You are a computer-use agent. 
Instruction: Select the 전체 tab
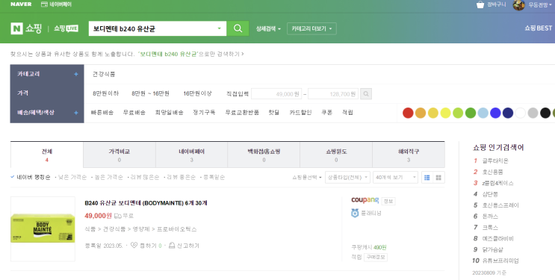tap(47, 155)
